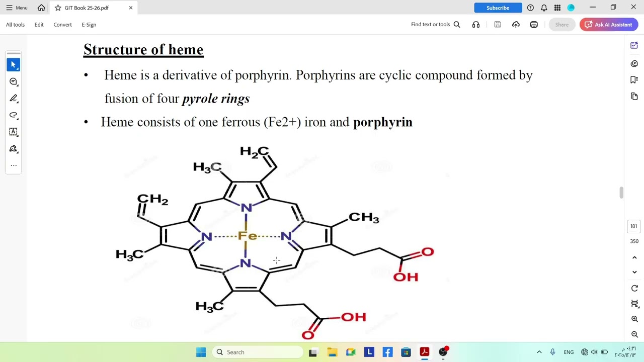Choose the Select arrow tool
Viewport: 644px width, 362px height.
tap(14, 64)
